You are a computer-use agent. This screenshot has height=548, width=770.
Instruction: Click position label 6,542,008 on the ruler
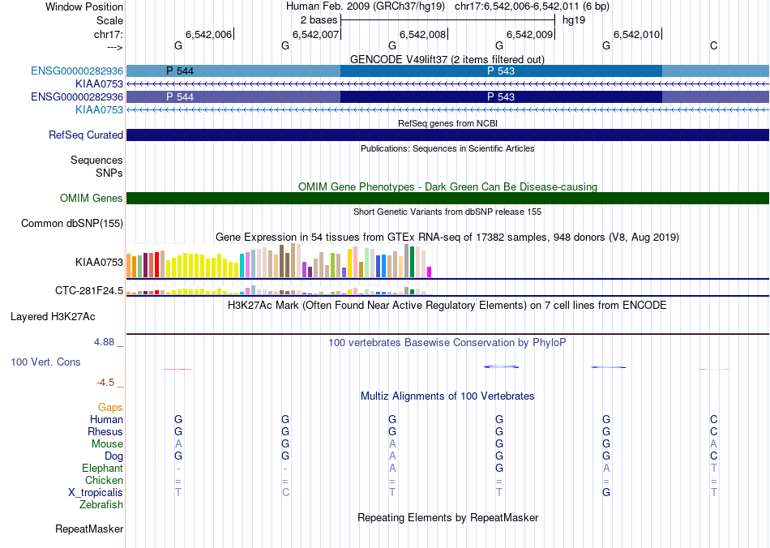422,34
